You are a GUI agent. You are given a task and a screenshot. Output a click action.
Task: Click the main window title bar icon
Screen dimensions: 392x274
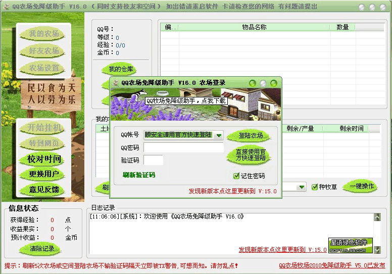pyautogui.click(x=7, y=7)
